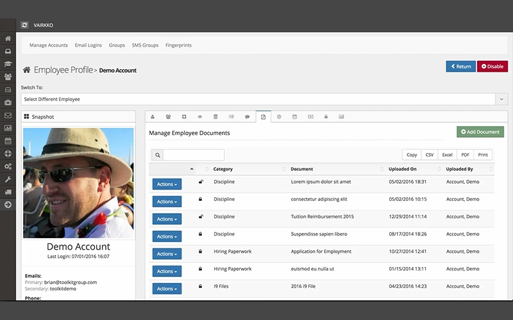Open Actions dropdown for 2016 I9 File

(167, 289)
